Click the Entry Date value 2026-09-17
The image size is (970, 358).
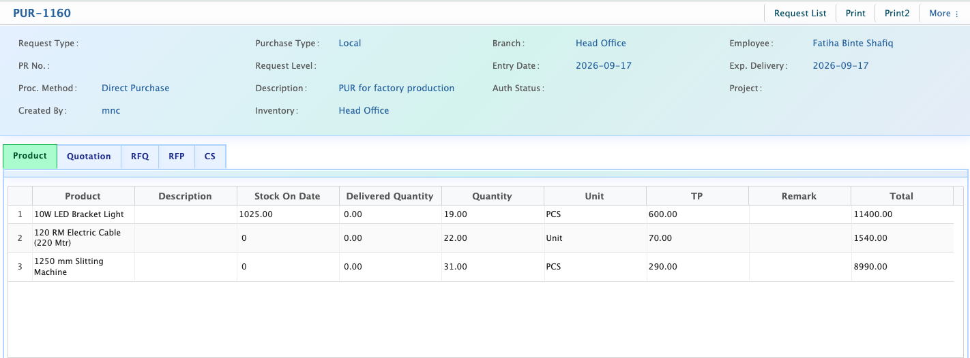tap(604, 65)
